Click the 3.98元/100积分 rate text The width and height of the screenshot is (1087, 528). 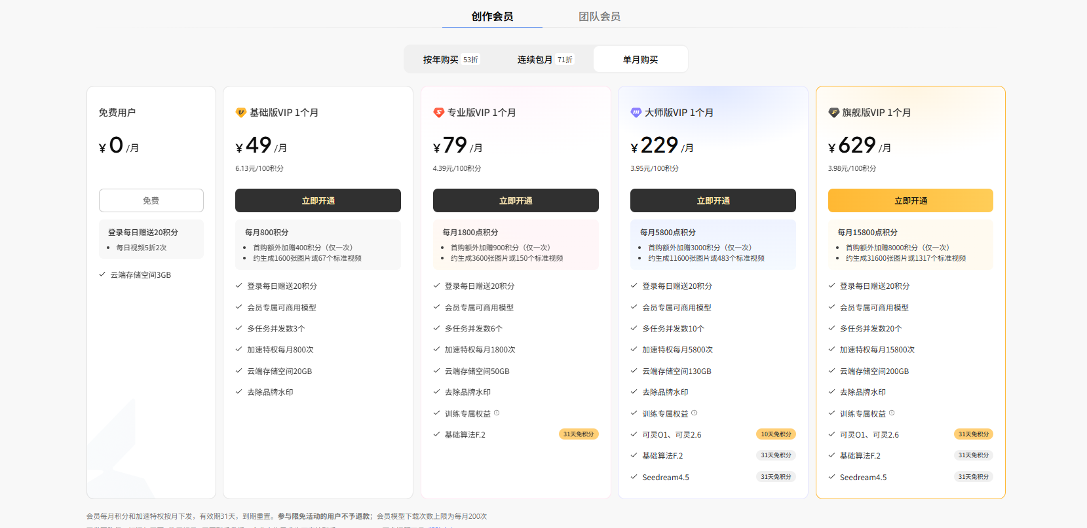click(x=852, y=168)
